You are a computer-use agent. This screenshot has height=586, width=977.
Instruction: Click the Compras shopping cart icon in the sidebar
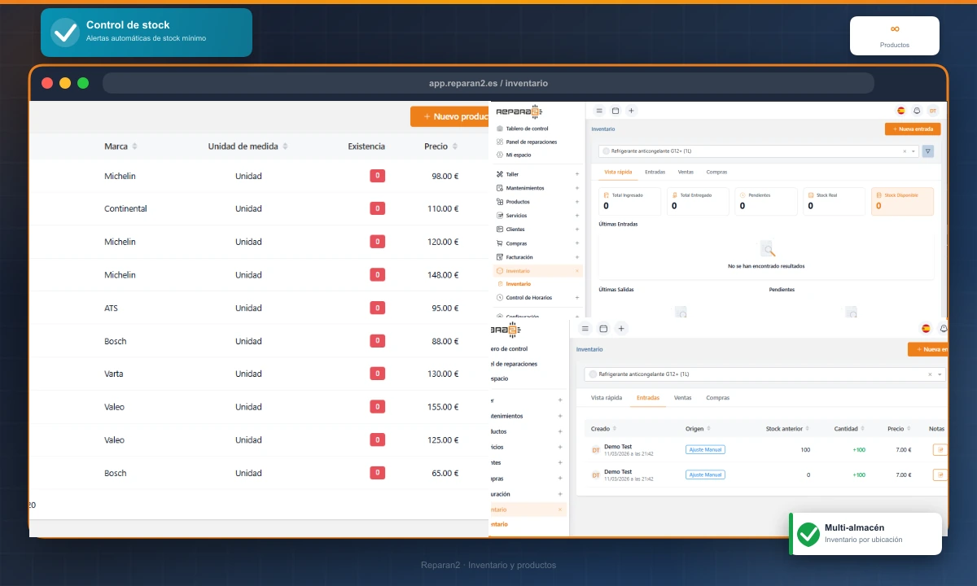[x=500, y=243]
